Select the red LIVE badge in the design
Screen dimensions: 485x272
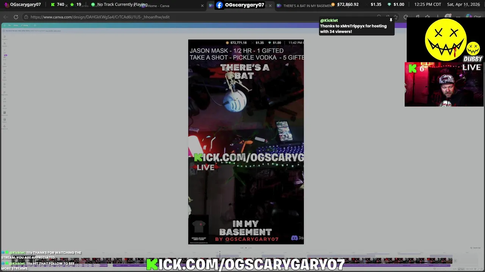coord(205,167)
